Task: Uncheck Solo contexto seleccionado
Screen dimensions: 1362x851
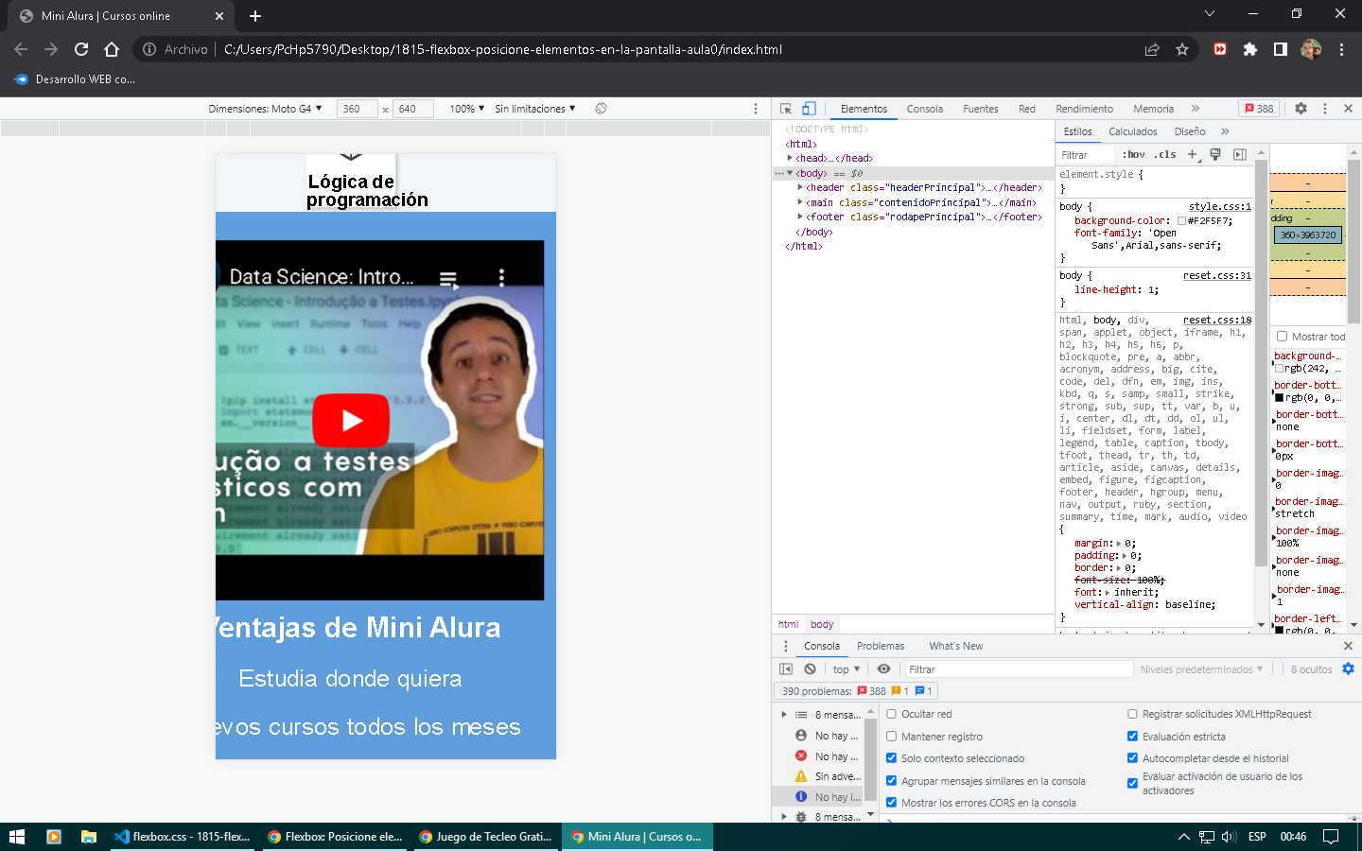Action: click(891, 757)
